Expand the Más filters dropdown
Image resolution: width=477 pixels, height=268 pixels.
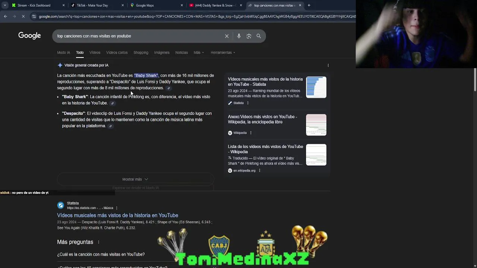(199, 52)
